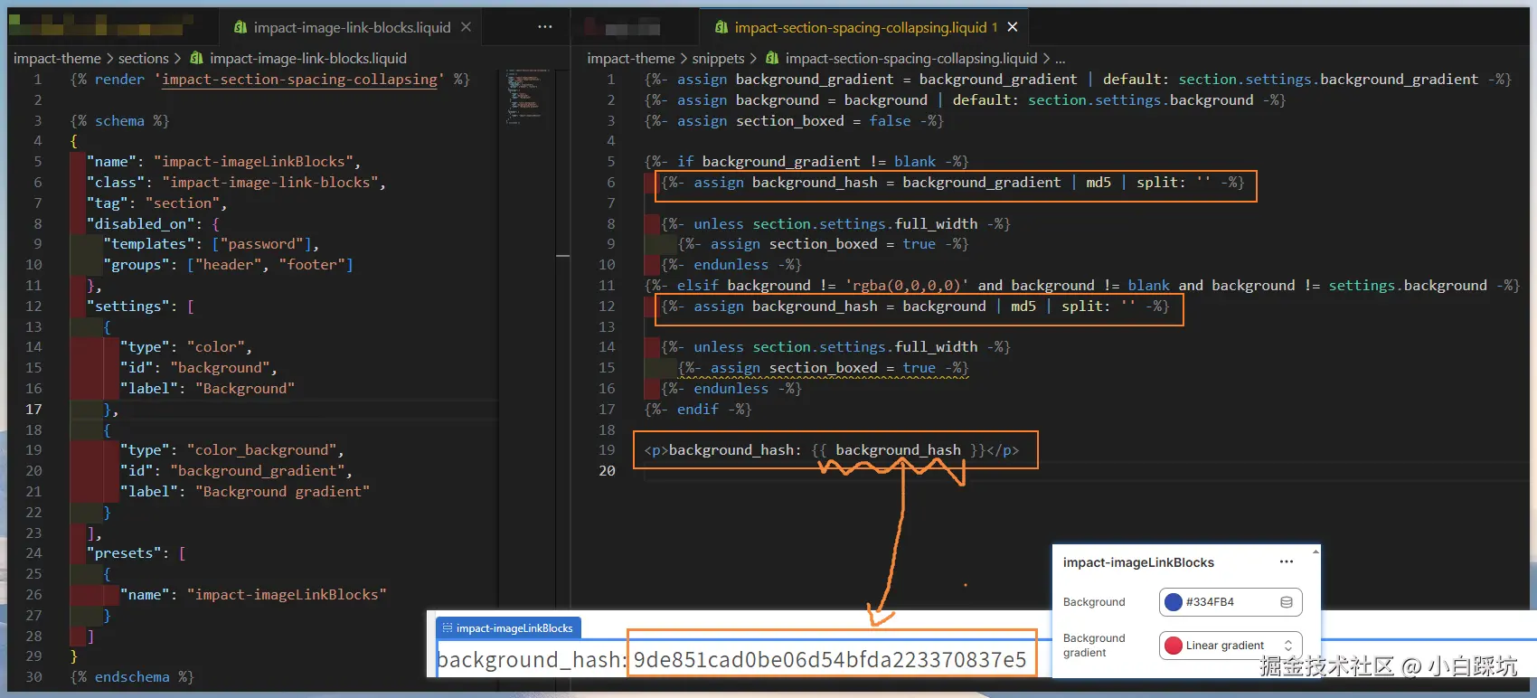Image resolution: width=1537 pixels, height=698 pixels.
Task: Open impact-theme breadcrumb in right editor
Action: pyautogui.click(x=630, y=58)
